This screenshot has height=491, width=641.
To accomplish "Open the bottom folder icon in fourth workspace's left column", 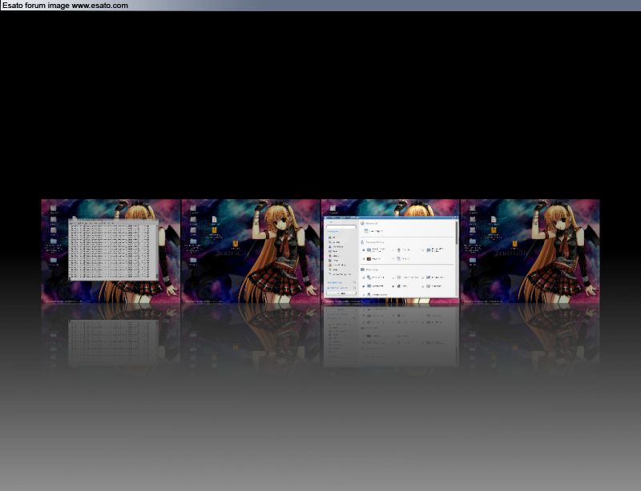I will pos(472,260).
